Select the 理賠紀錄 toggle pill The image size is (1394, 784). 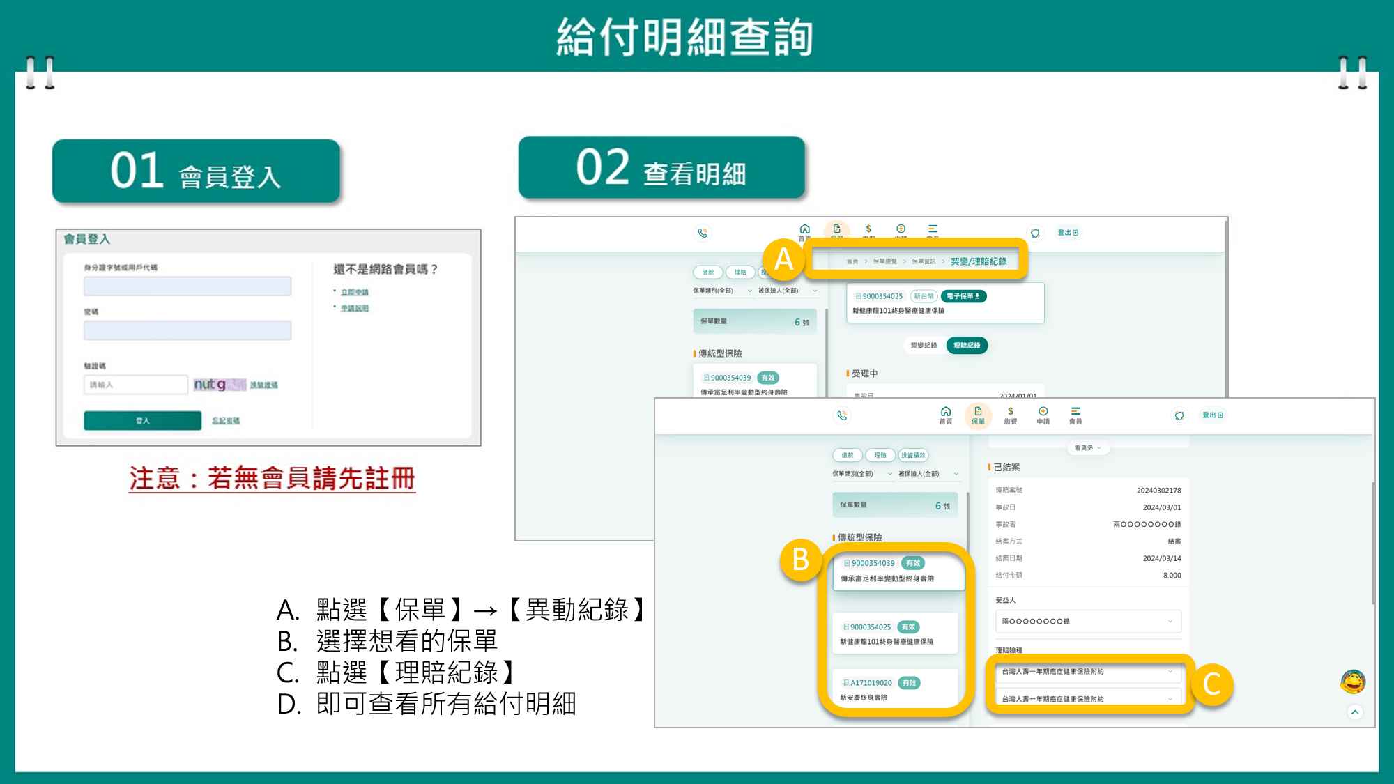(x=967, y=346)
